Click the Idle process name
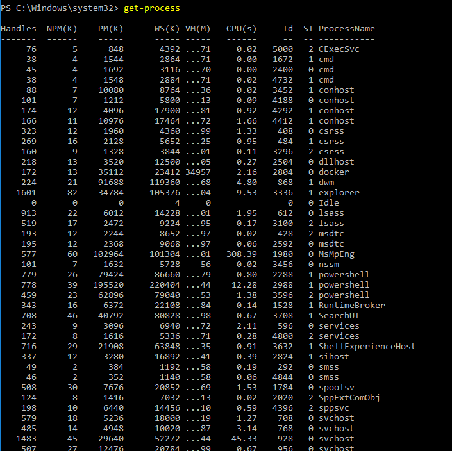The image size is (452, 451). coord(329,202)
